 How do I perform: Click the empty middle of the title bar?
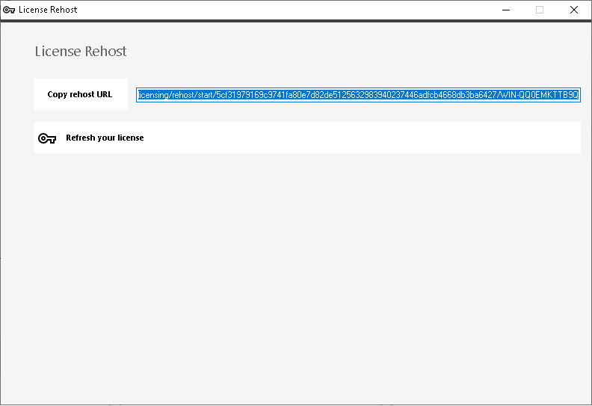pyautogui.click(x=284, y=10)
